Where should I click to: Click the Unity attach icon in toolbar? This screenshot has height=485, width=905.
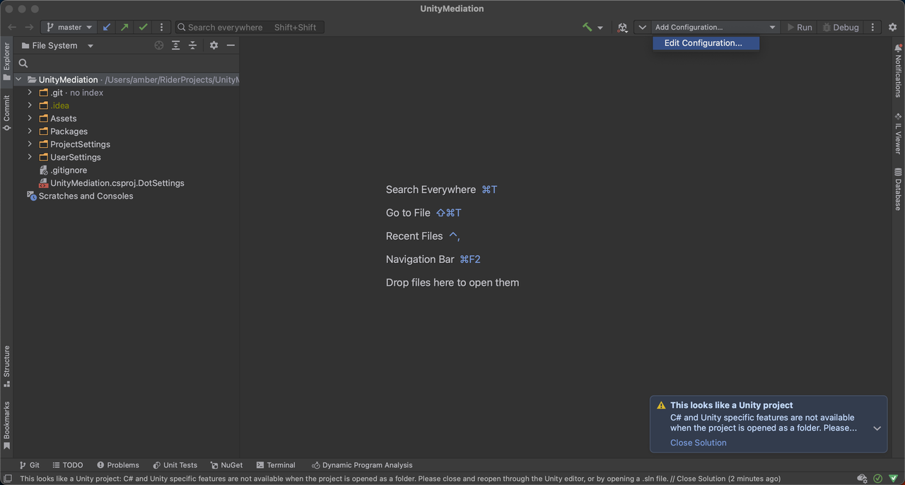[x=622, y=27]
